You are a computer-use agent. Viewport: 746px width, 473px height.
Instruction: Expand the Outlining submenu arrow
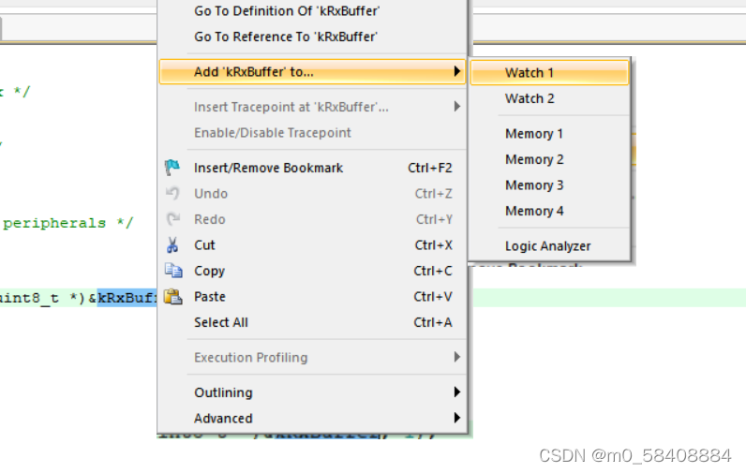pyautogui.click(x=456, y=392)
